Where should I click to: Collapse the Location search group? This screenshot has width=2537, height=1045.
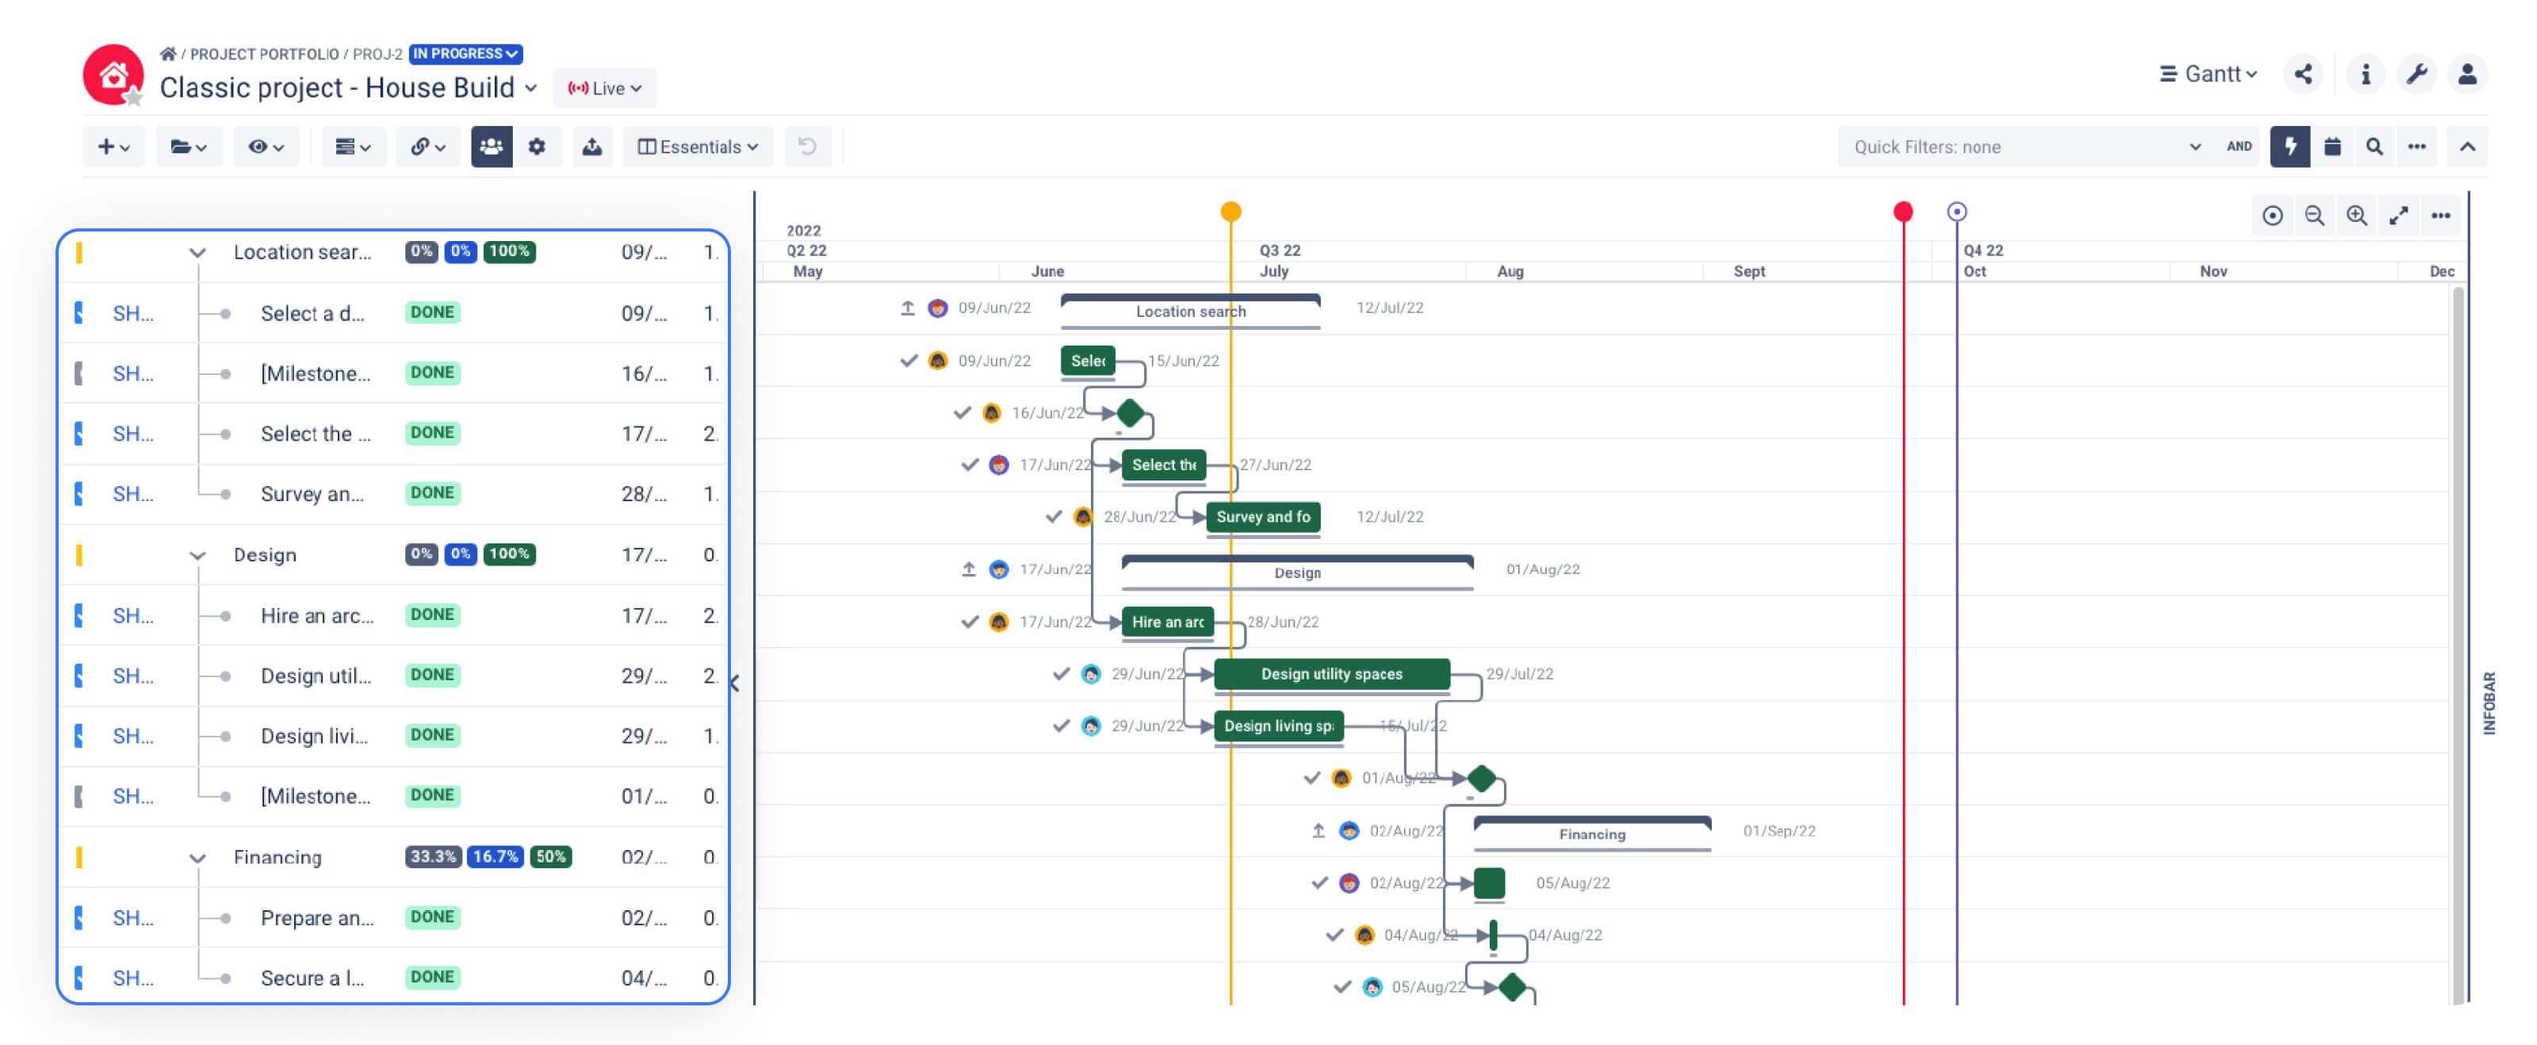click(197, 253)
